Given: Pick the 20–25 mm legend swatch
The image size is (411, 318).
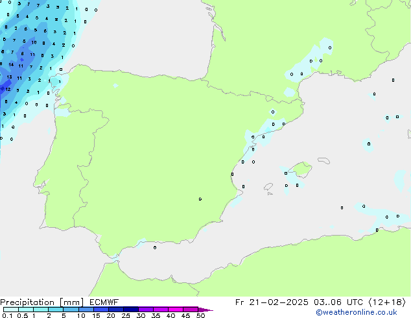Looking at the screenshot, I should point(115,310).
